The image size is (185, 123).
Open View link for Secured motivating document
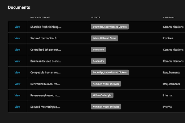(x=18, y=107)
